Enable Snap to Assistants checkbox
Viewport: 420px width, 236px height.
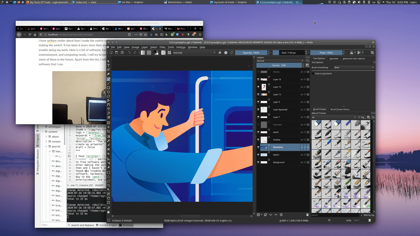[x=313, y=73]
